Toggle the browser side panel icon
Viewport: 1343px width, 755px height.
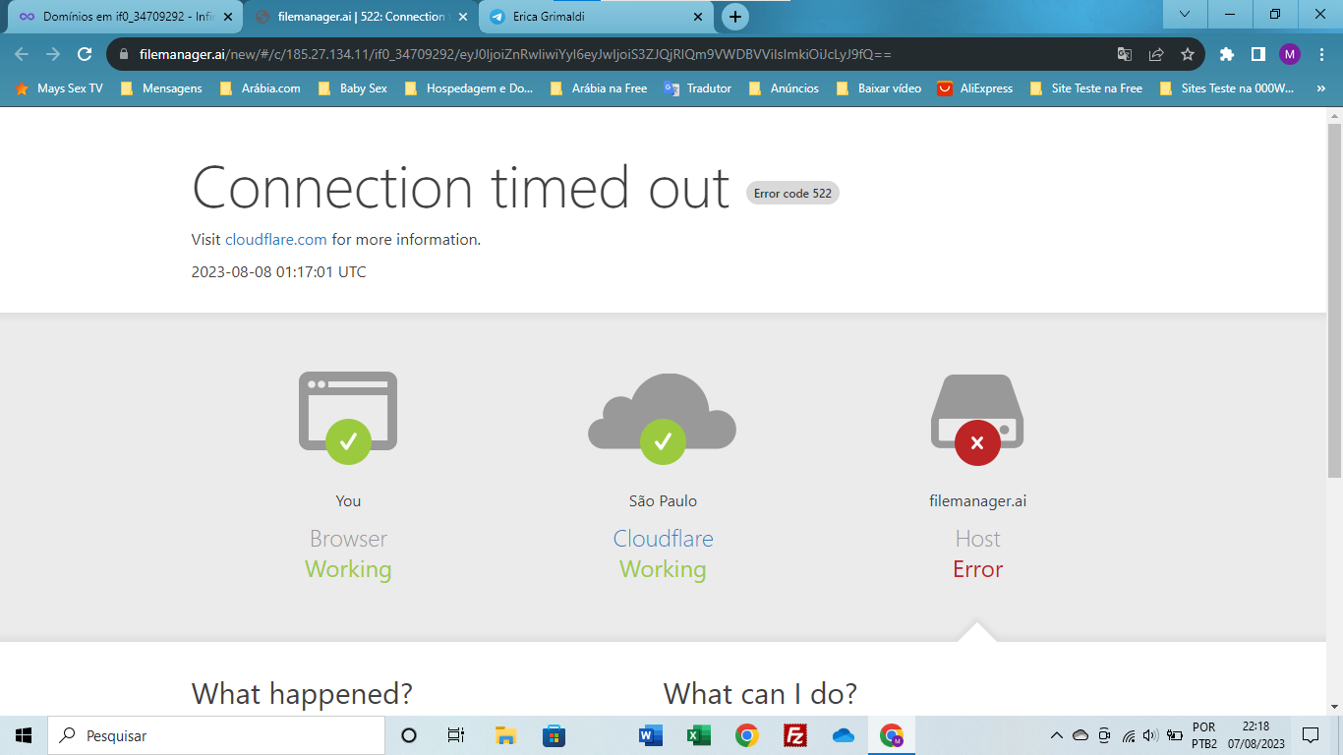(x=1257, y=54)
